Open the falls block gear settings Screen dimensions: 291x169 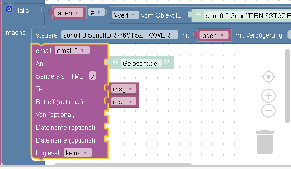click(x=9, y=9)
